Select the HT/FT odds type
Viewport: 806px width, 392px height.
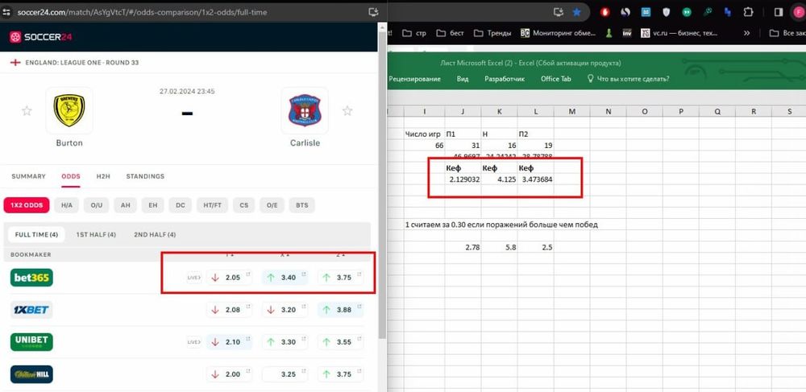tap(212, 205)
